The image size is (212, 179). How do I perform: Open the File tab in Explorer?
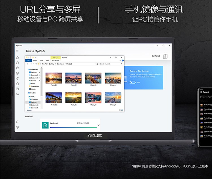pyautogui.click(x=29, y=60)
